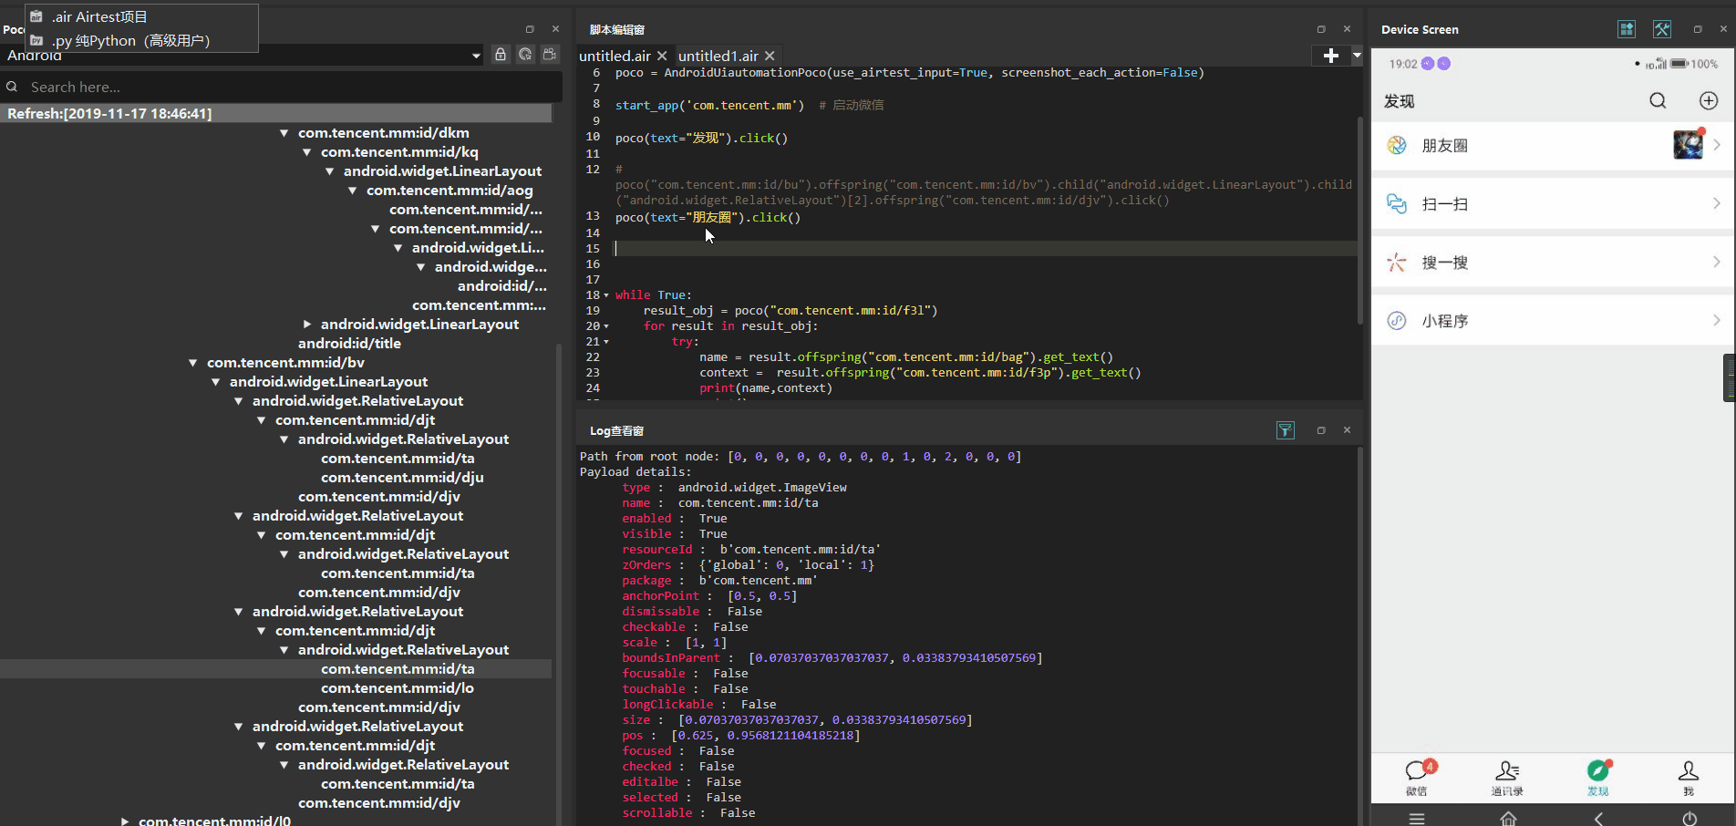The image size is (1736, 826).
Task: Add a new script with the plus button
Action: [1330, 56]
